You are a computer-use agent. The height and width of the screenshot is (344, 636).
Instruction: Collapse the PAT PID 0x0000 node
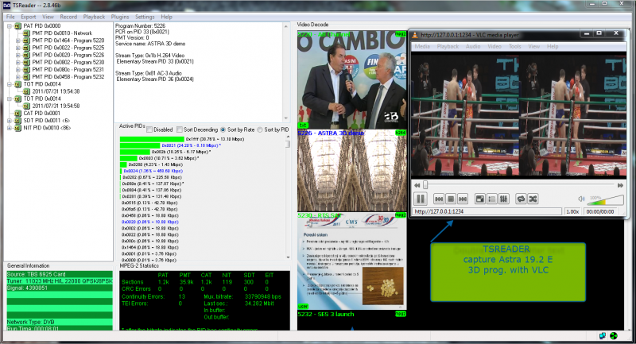[10, 26]
